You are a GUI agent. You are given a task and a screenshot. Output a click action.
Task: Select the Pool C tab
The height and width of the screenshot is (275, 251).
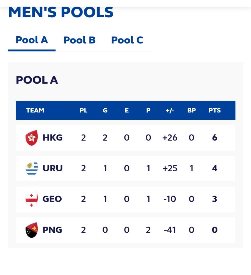[x=127, y=40]
